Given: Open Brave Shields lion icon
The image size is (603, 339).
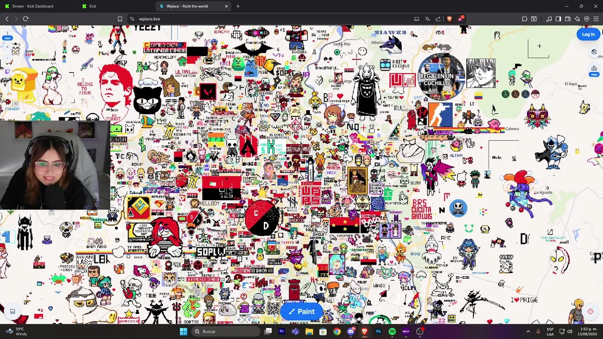Looking at the screenshot, I should tap(449, 19).
